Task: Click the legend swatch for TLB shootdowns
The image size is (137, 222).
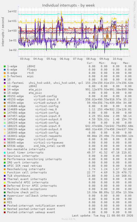Action: (x=5, y=176)
